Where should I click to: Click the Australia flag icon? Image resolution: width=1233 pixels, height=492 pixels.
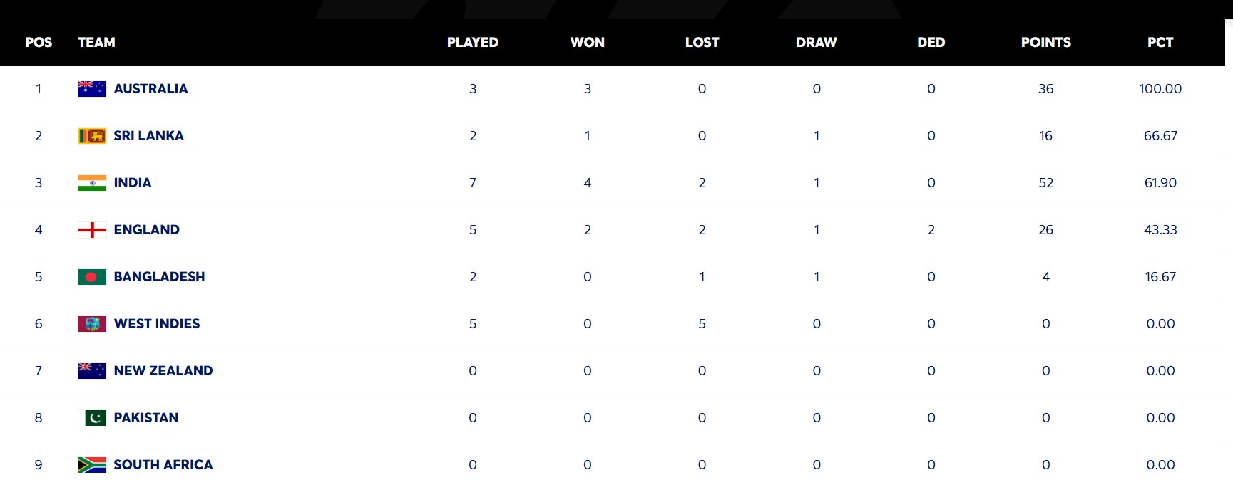pyautogui.click(x=92, y=89)
